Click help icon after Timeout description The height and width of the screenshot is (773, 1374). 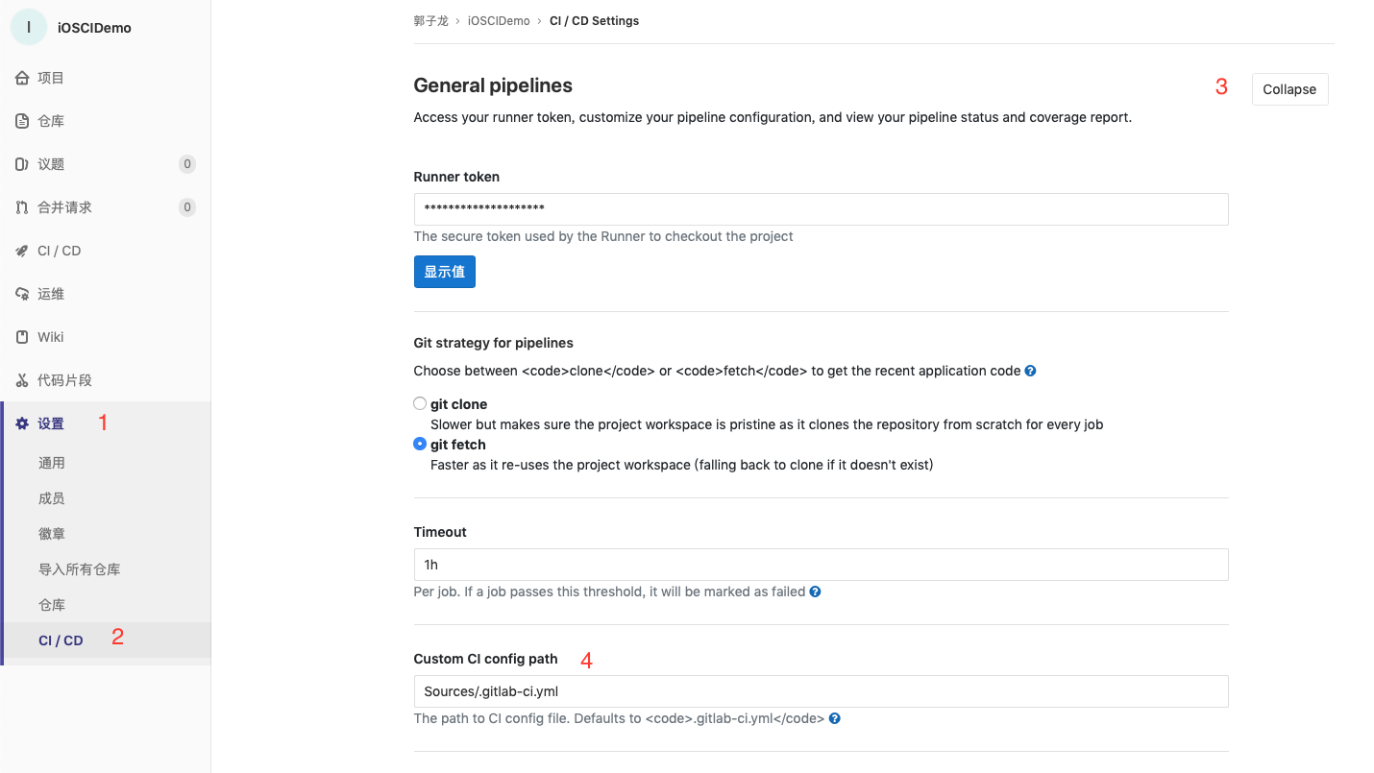pyautogui.click(x=815, y=592)
